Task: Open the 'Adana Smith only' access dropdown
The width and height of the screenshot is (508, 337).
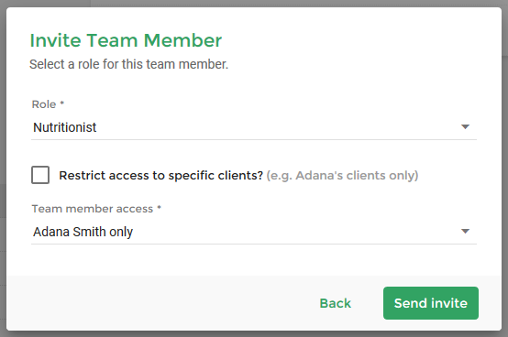Action: click(x=254, y=232)
